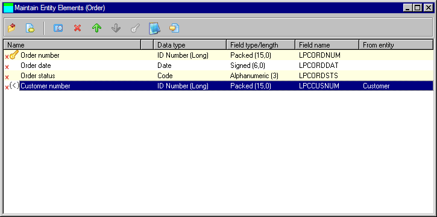Click the Alphanumeric (3) field type cell
Image resolution: width=437 pixels, height=217 pixels.
254,76
